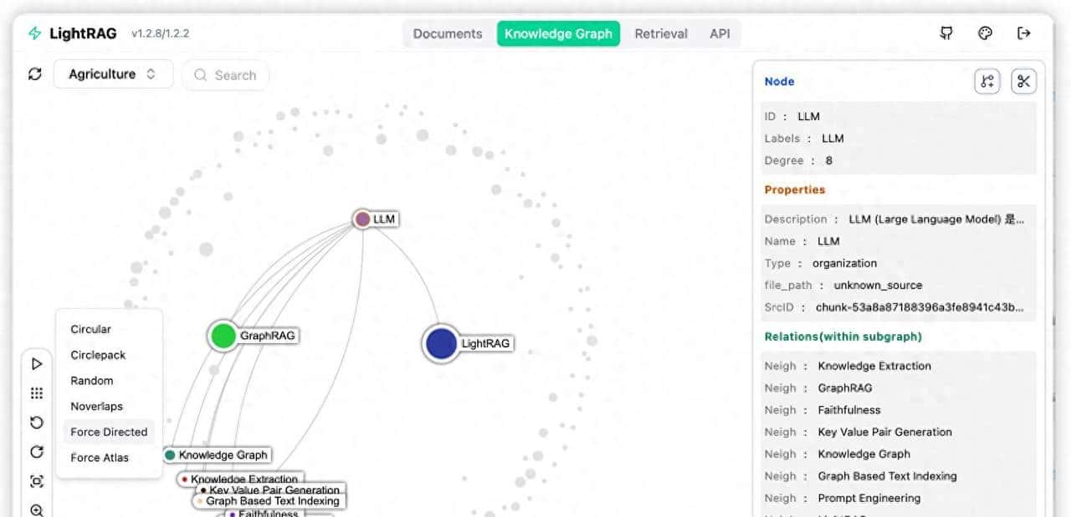Open the Retrieval tab

661,33
